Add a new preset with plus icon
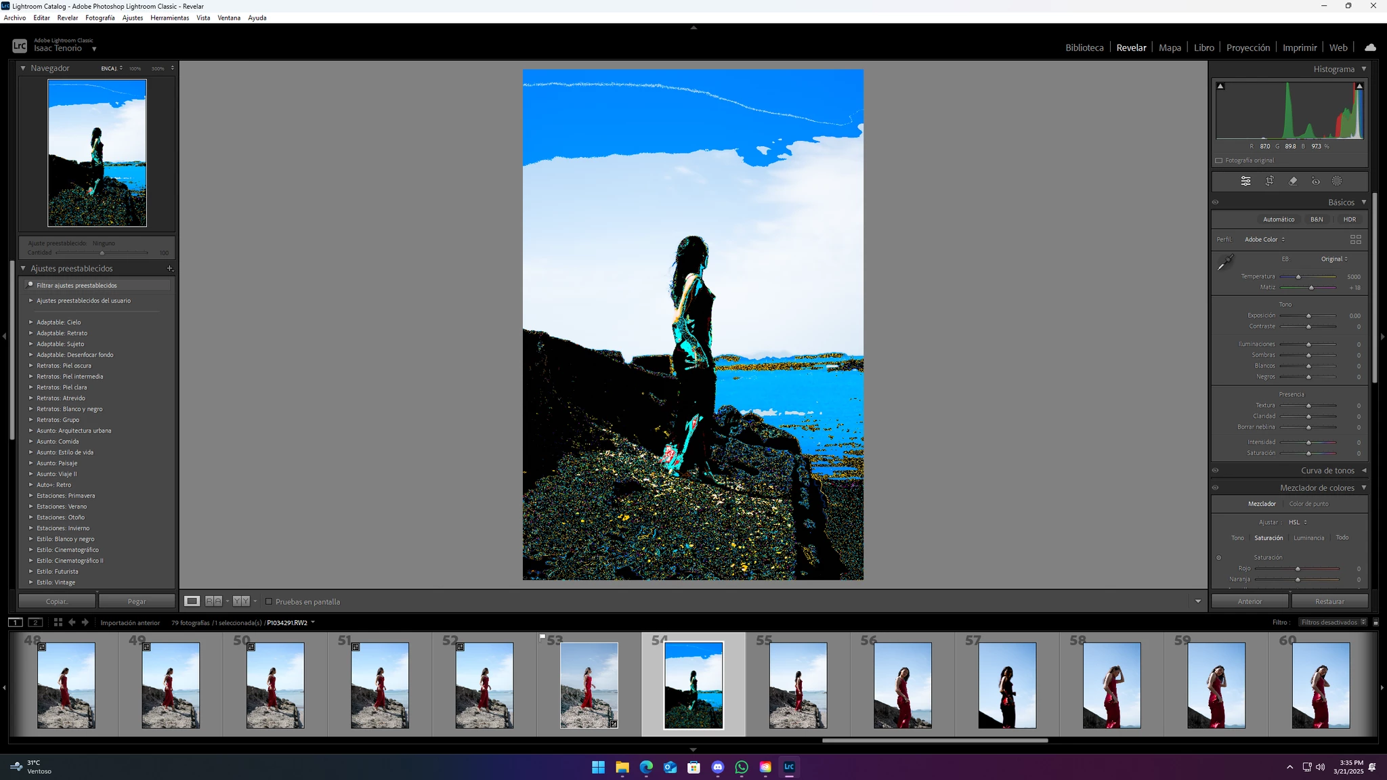The width and height of the screenshot is (1387, 780). [x=169, y=269]
